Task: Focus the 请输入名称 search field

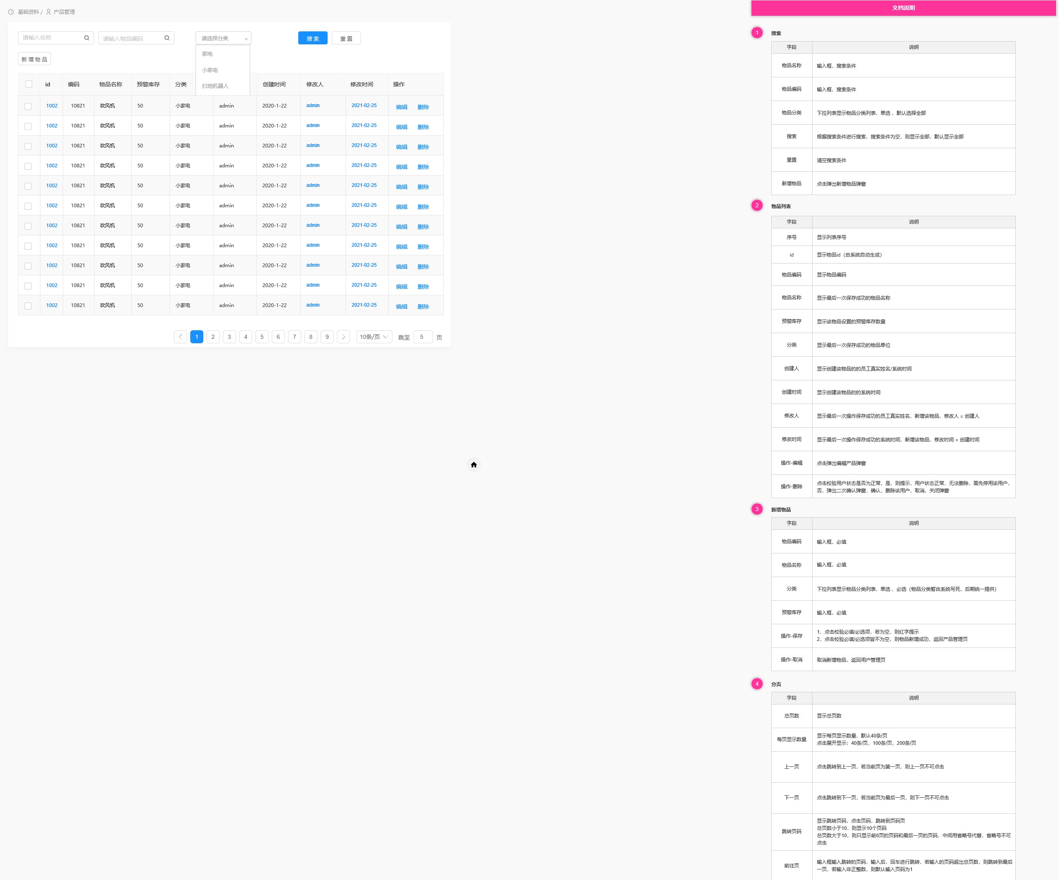Action: click(55, 38)
